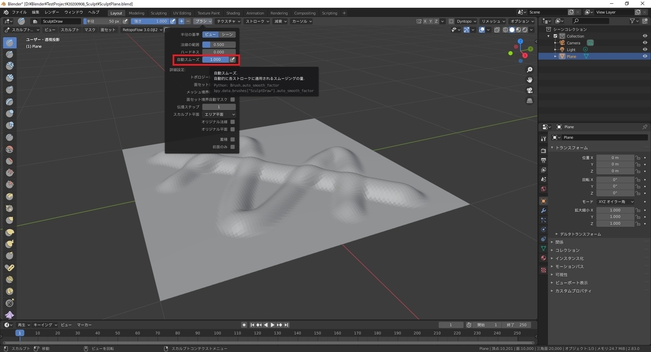Click the Z axis viewport gizmo
This screenshot has width=651, height=352.
coord(521,41)
